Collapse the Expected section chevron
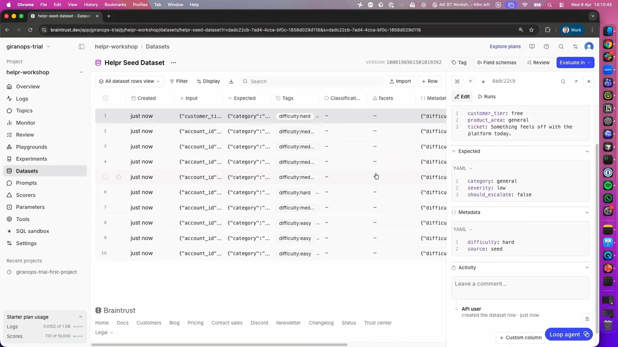618x347 pixels. click(x=587, y=151)
